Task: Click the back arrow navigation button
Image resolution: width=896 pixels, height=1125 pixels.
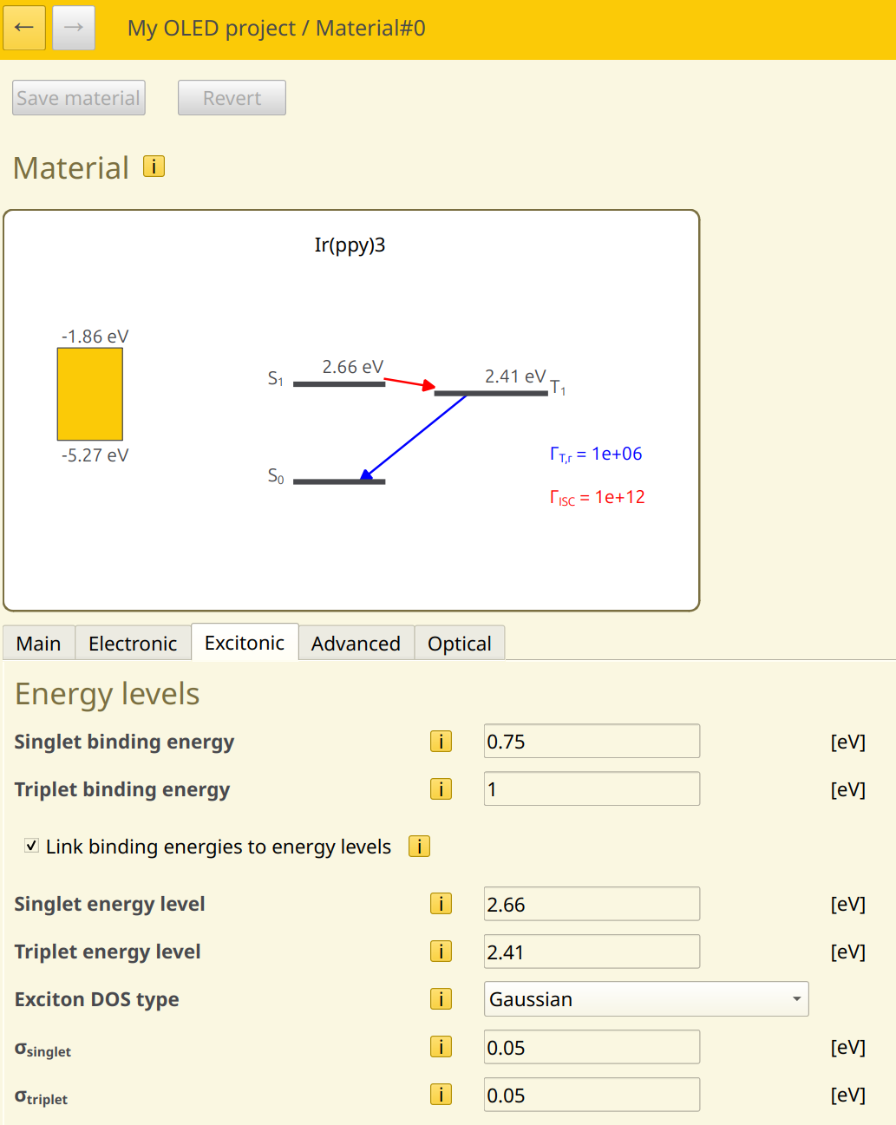Action: point(24,28)
